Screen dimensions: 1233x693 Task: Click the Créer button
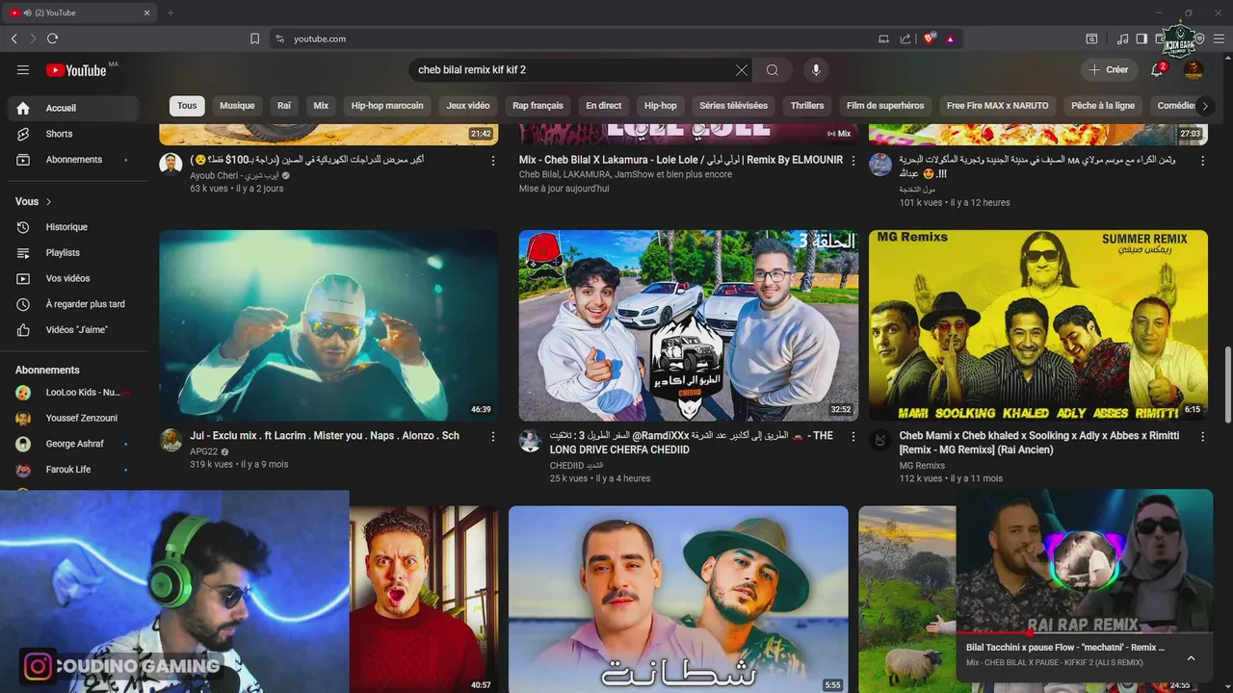click(1109, 70)
